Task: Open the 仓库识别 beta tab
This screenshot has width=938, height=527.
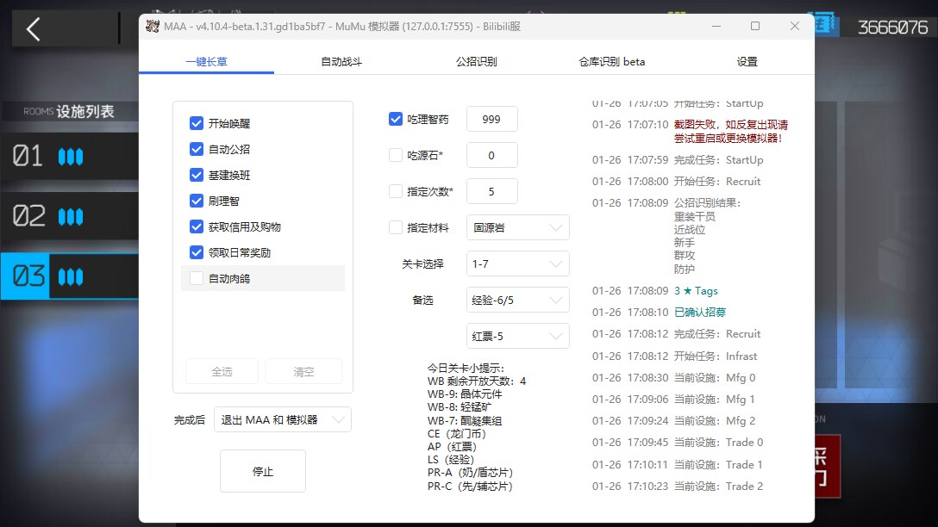Action: pyautogui.click(x=612, y=61)
